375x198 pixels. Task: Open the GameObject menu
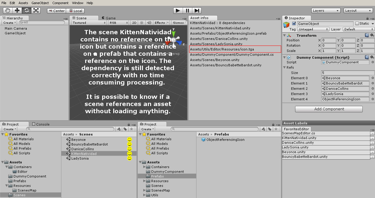(x=40, y=3)
